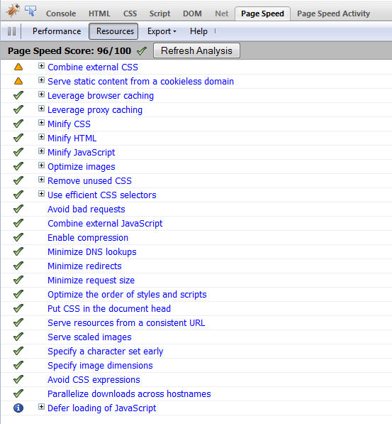Click checkmark icon beside Remove unused CSS

coord(18,180)
